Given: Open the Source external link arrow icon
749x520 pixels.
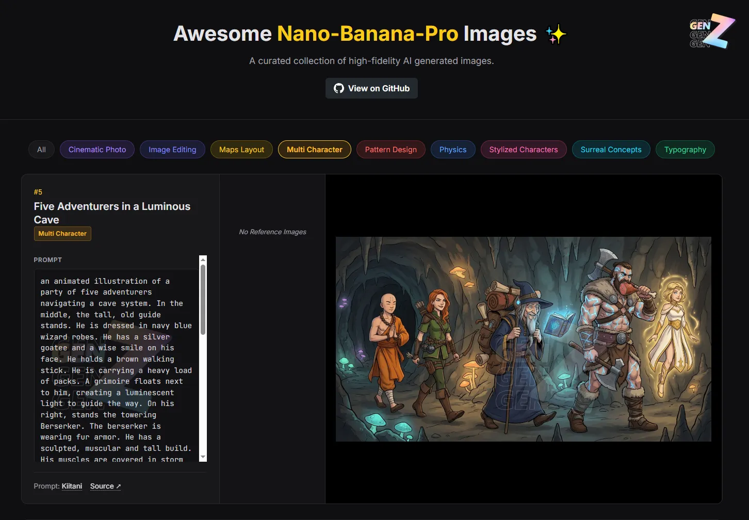Looking at the screenshot, I should pos(118,485).
